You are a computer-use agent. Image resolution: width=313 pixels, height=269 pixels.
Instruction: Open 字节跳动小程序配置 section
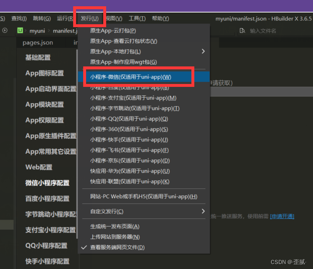(51, 214)
